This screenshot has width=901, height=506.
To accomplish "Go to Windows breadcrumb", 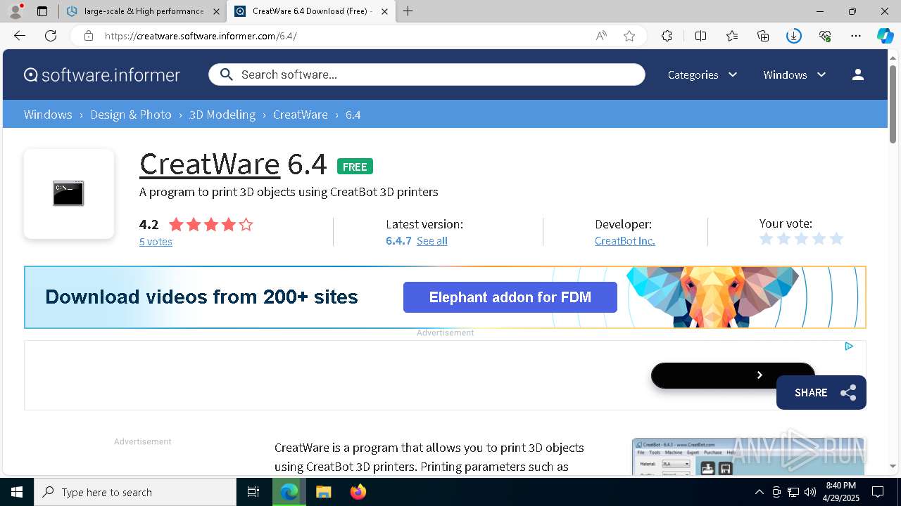I will pyautogui.click(x=48, y=115).
